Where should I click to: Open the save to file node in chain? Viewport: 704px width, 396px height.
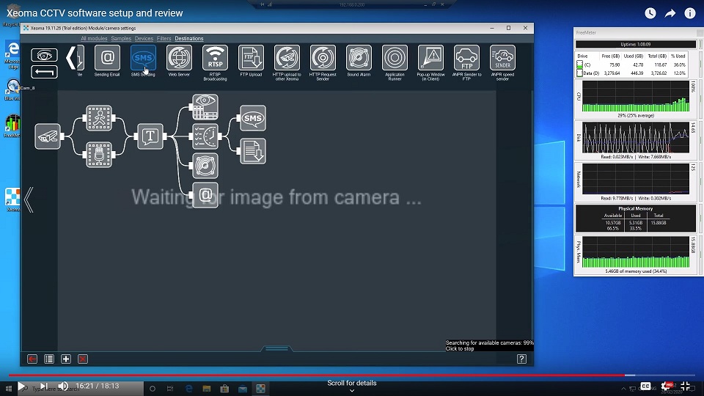click(253, 151)
